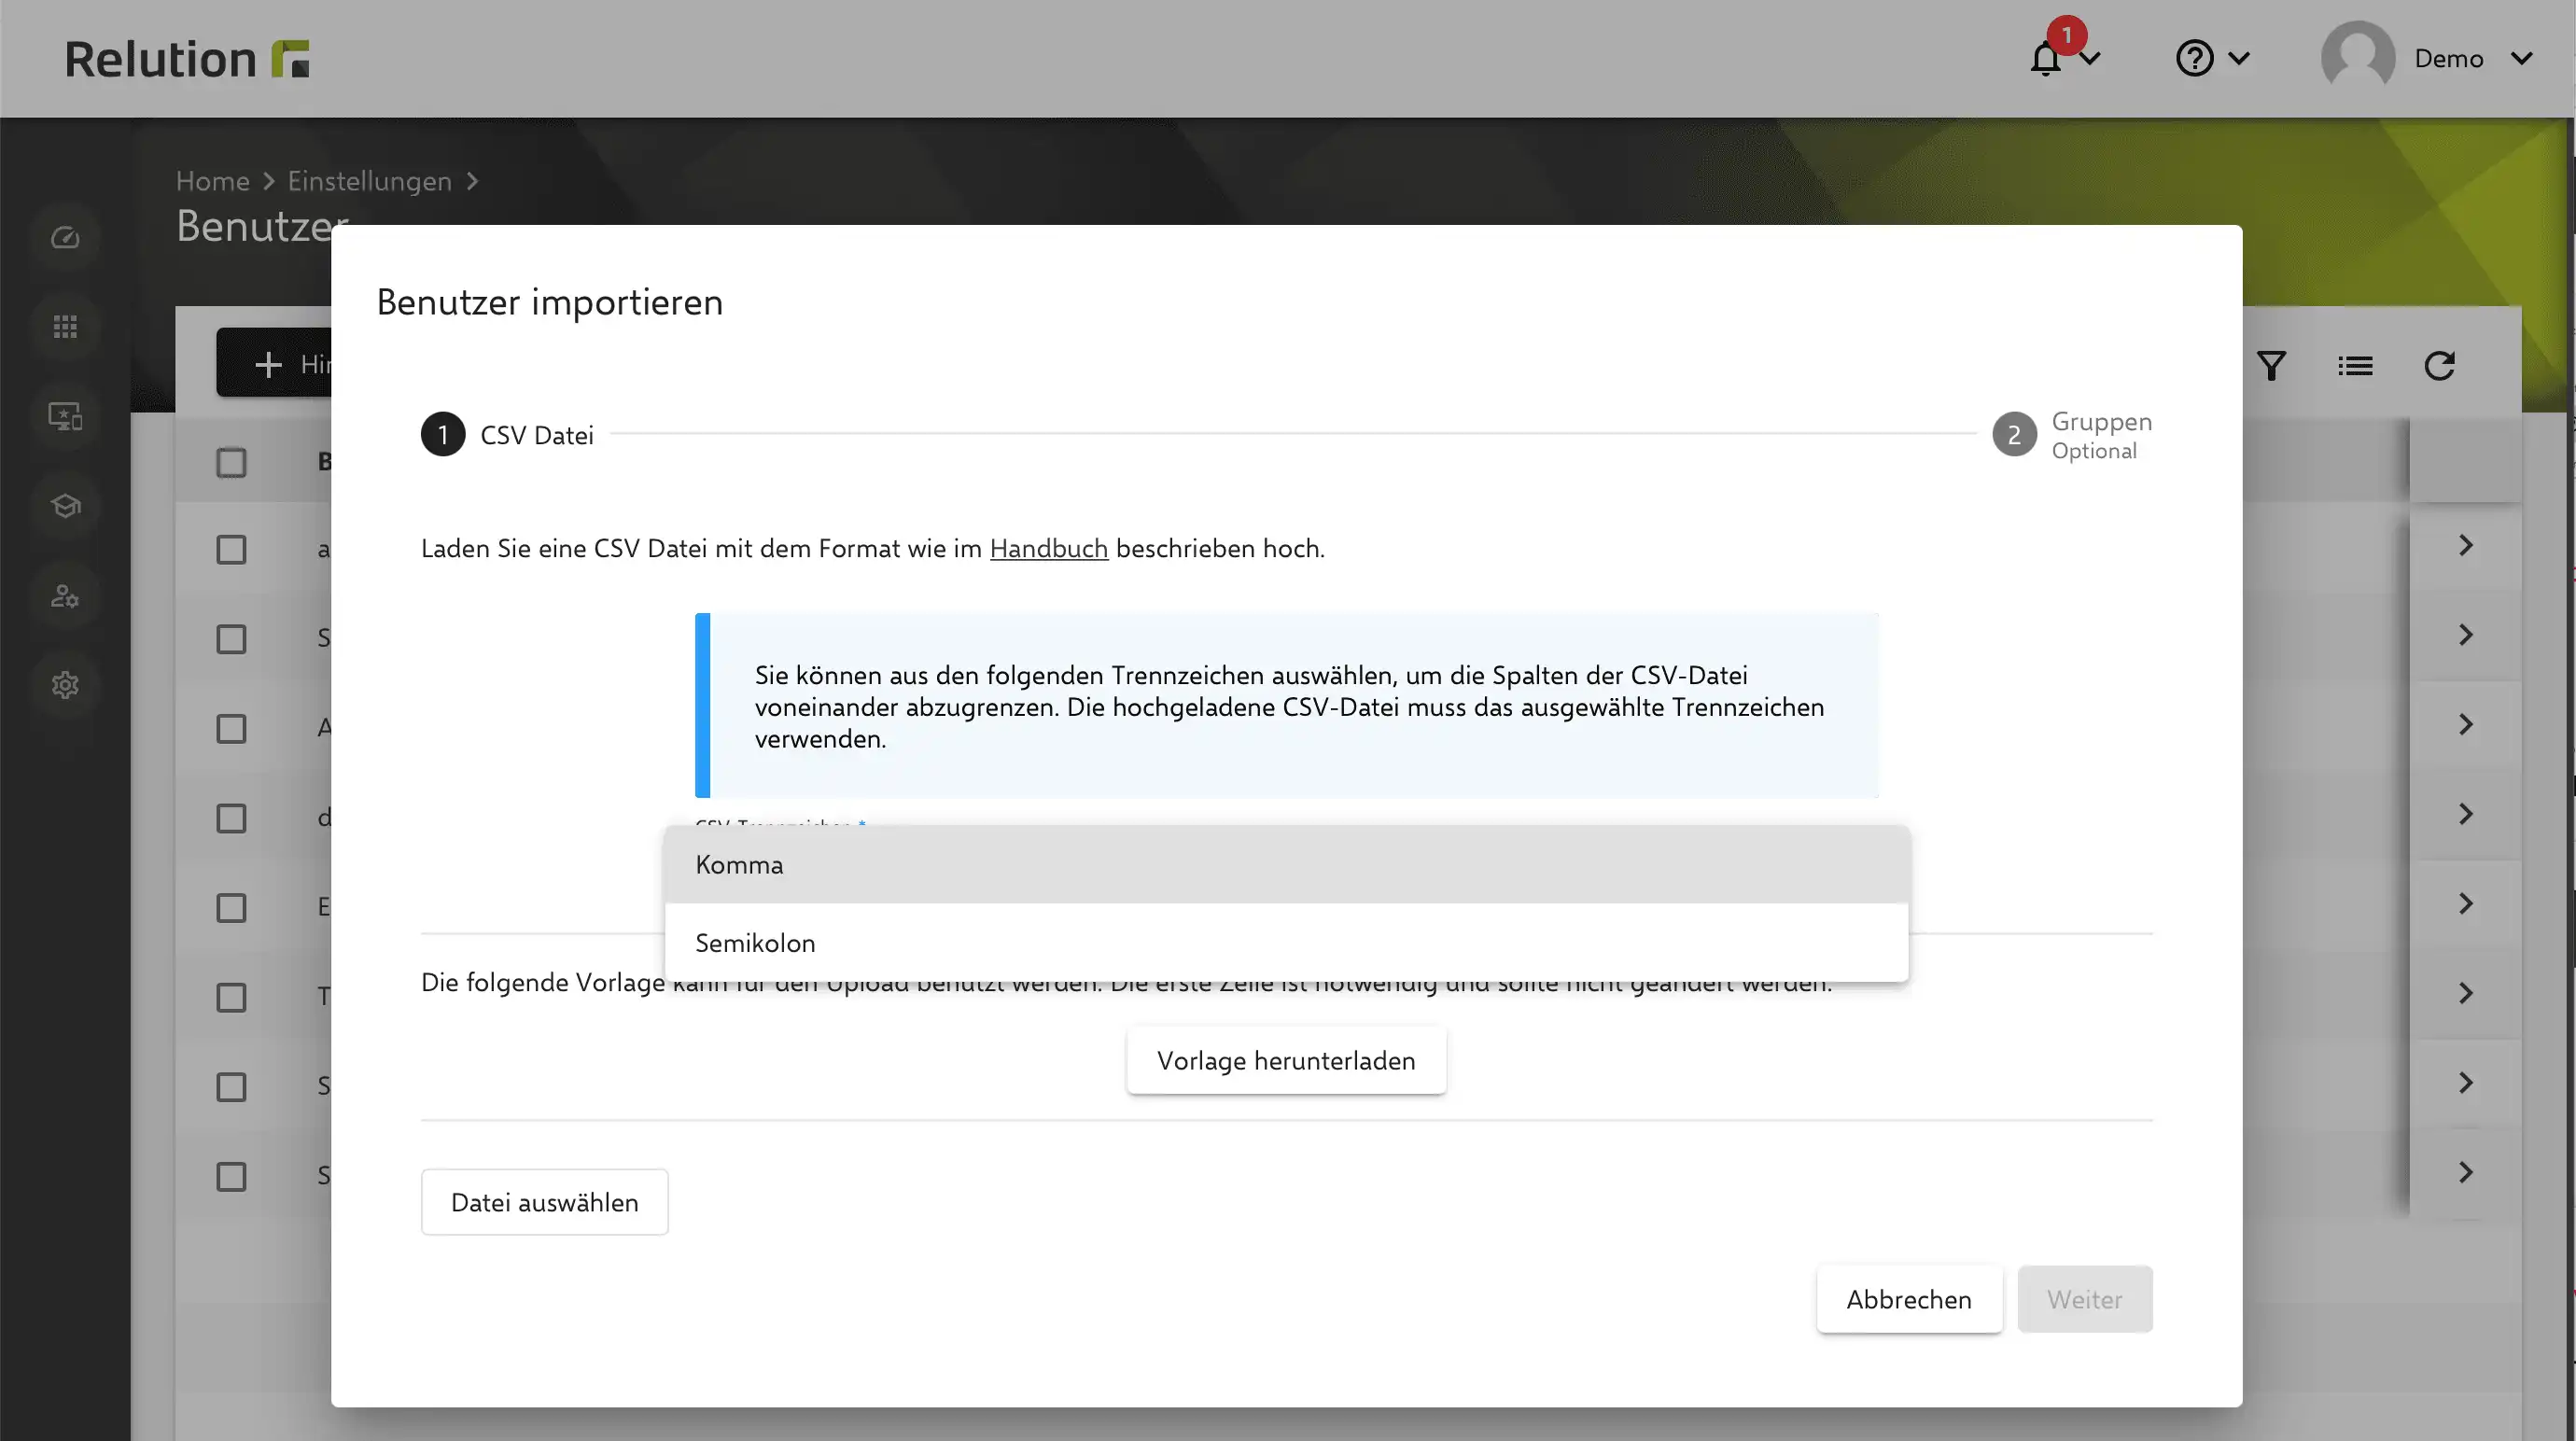Refresh the user table
This screenshot has height=1441, width=2576.
coord(2439,366)
